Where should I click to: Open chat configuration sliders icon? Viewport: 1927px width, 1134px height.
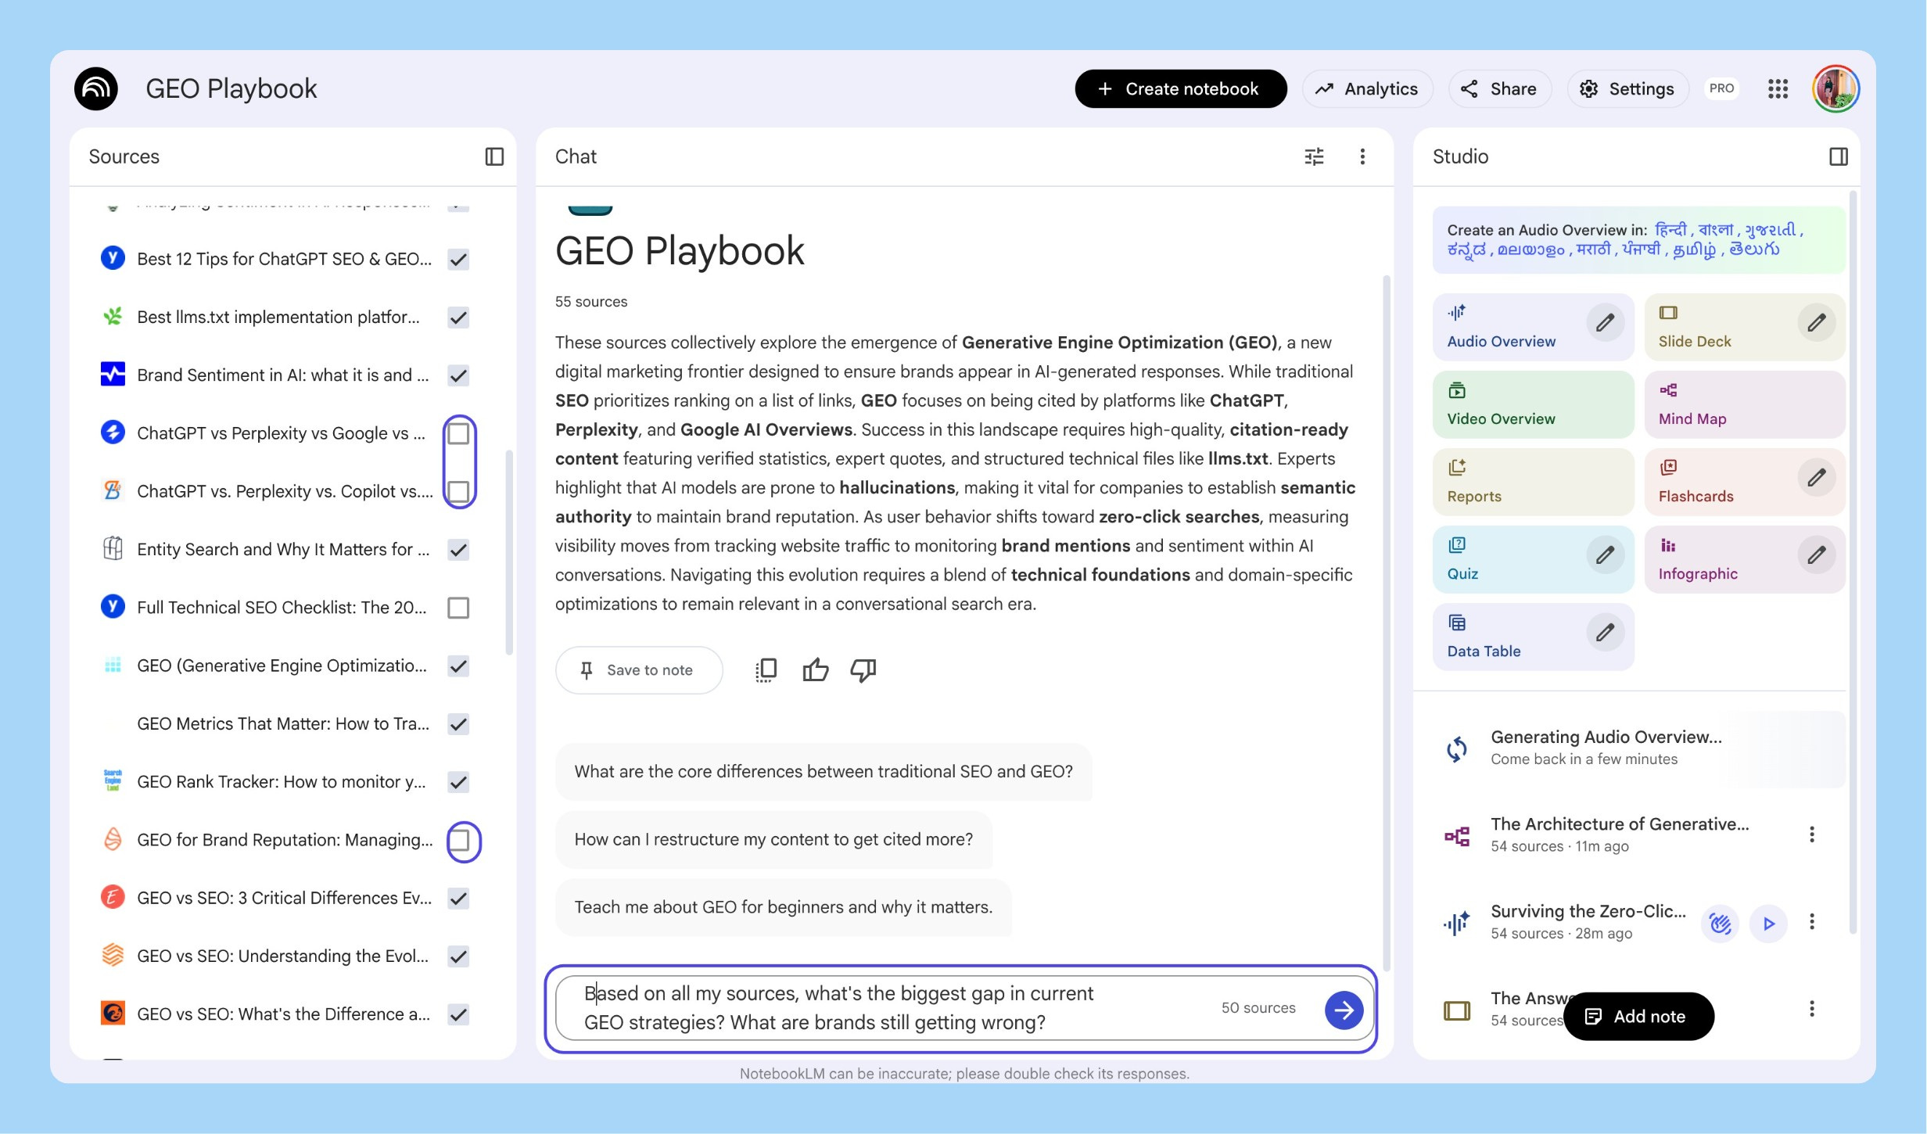[1314, 156]
